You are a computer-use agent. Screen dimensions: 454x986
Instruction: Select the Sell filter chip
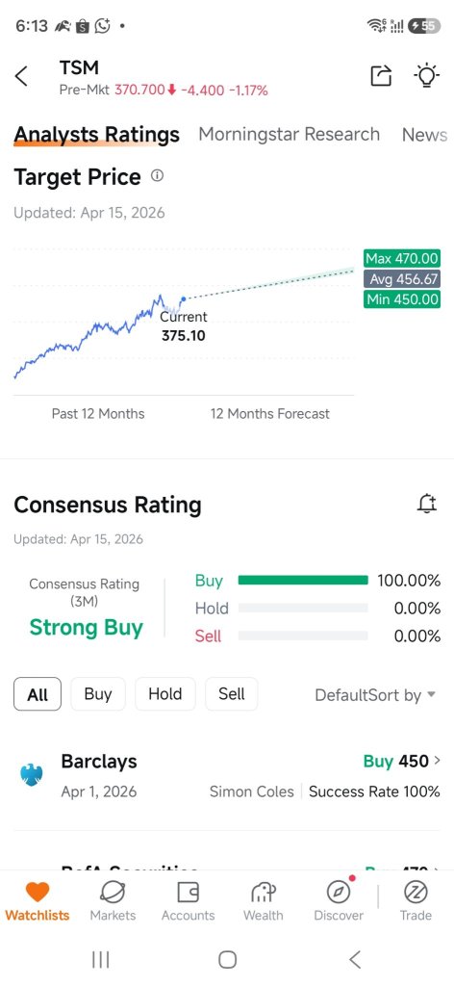click(232, 694)
